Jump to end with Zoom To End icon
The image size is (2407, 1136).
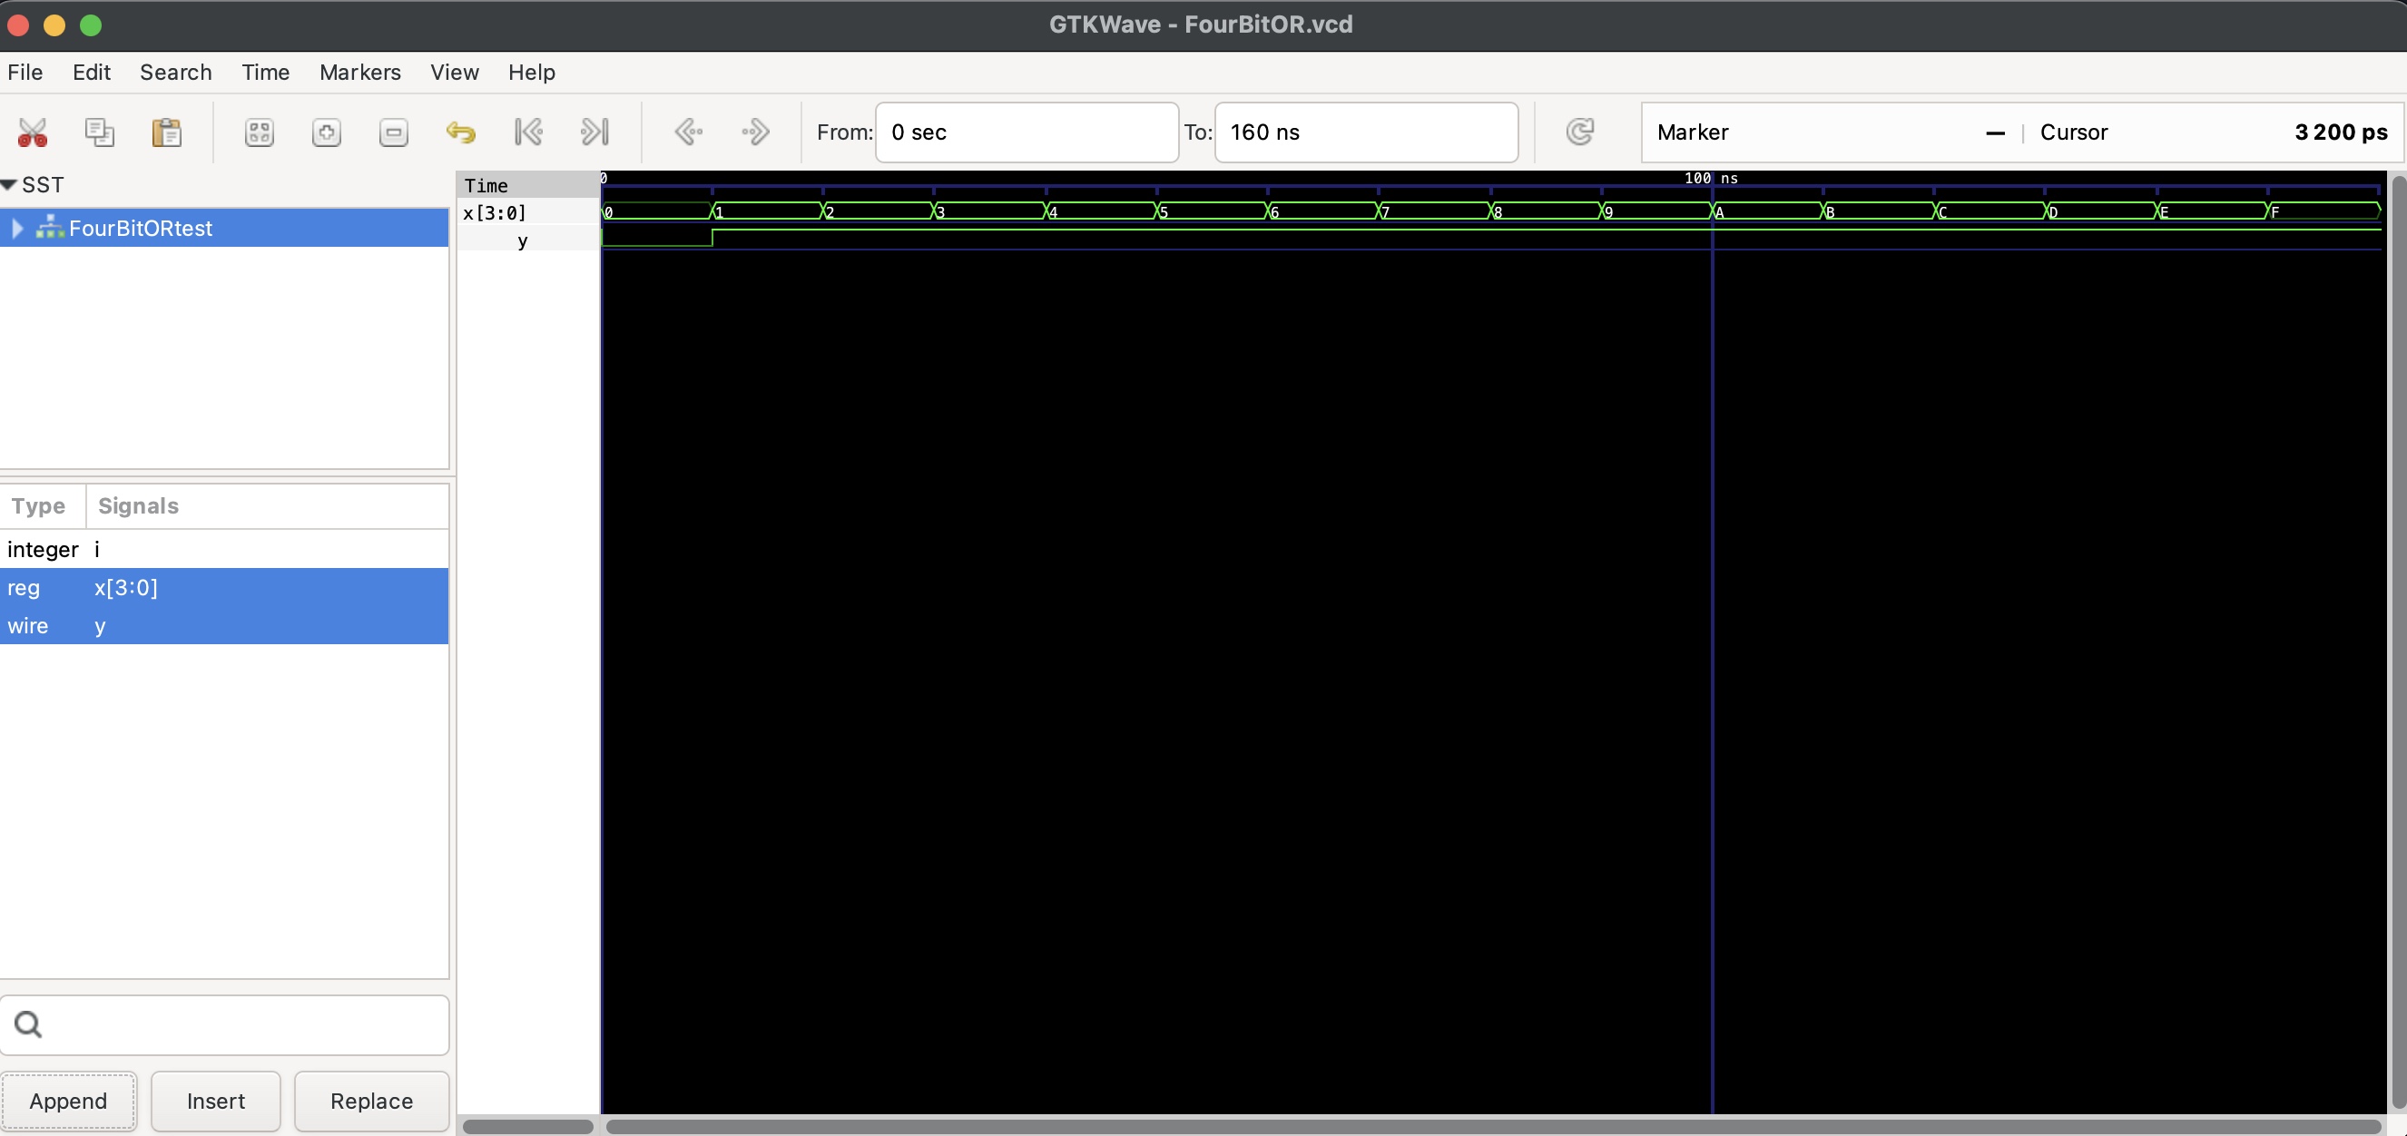pyautogui.click(x=595, y=132)
